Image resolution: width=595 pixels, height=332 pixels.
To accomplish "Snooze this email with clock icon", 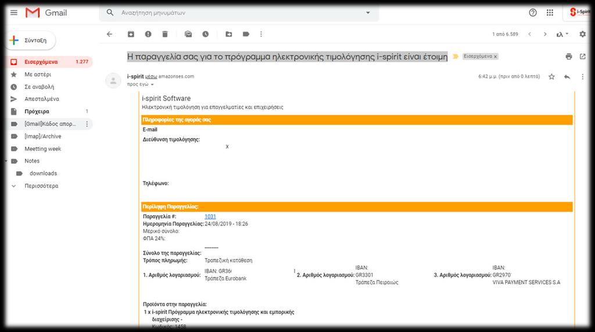I will 205,34.
